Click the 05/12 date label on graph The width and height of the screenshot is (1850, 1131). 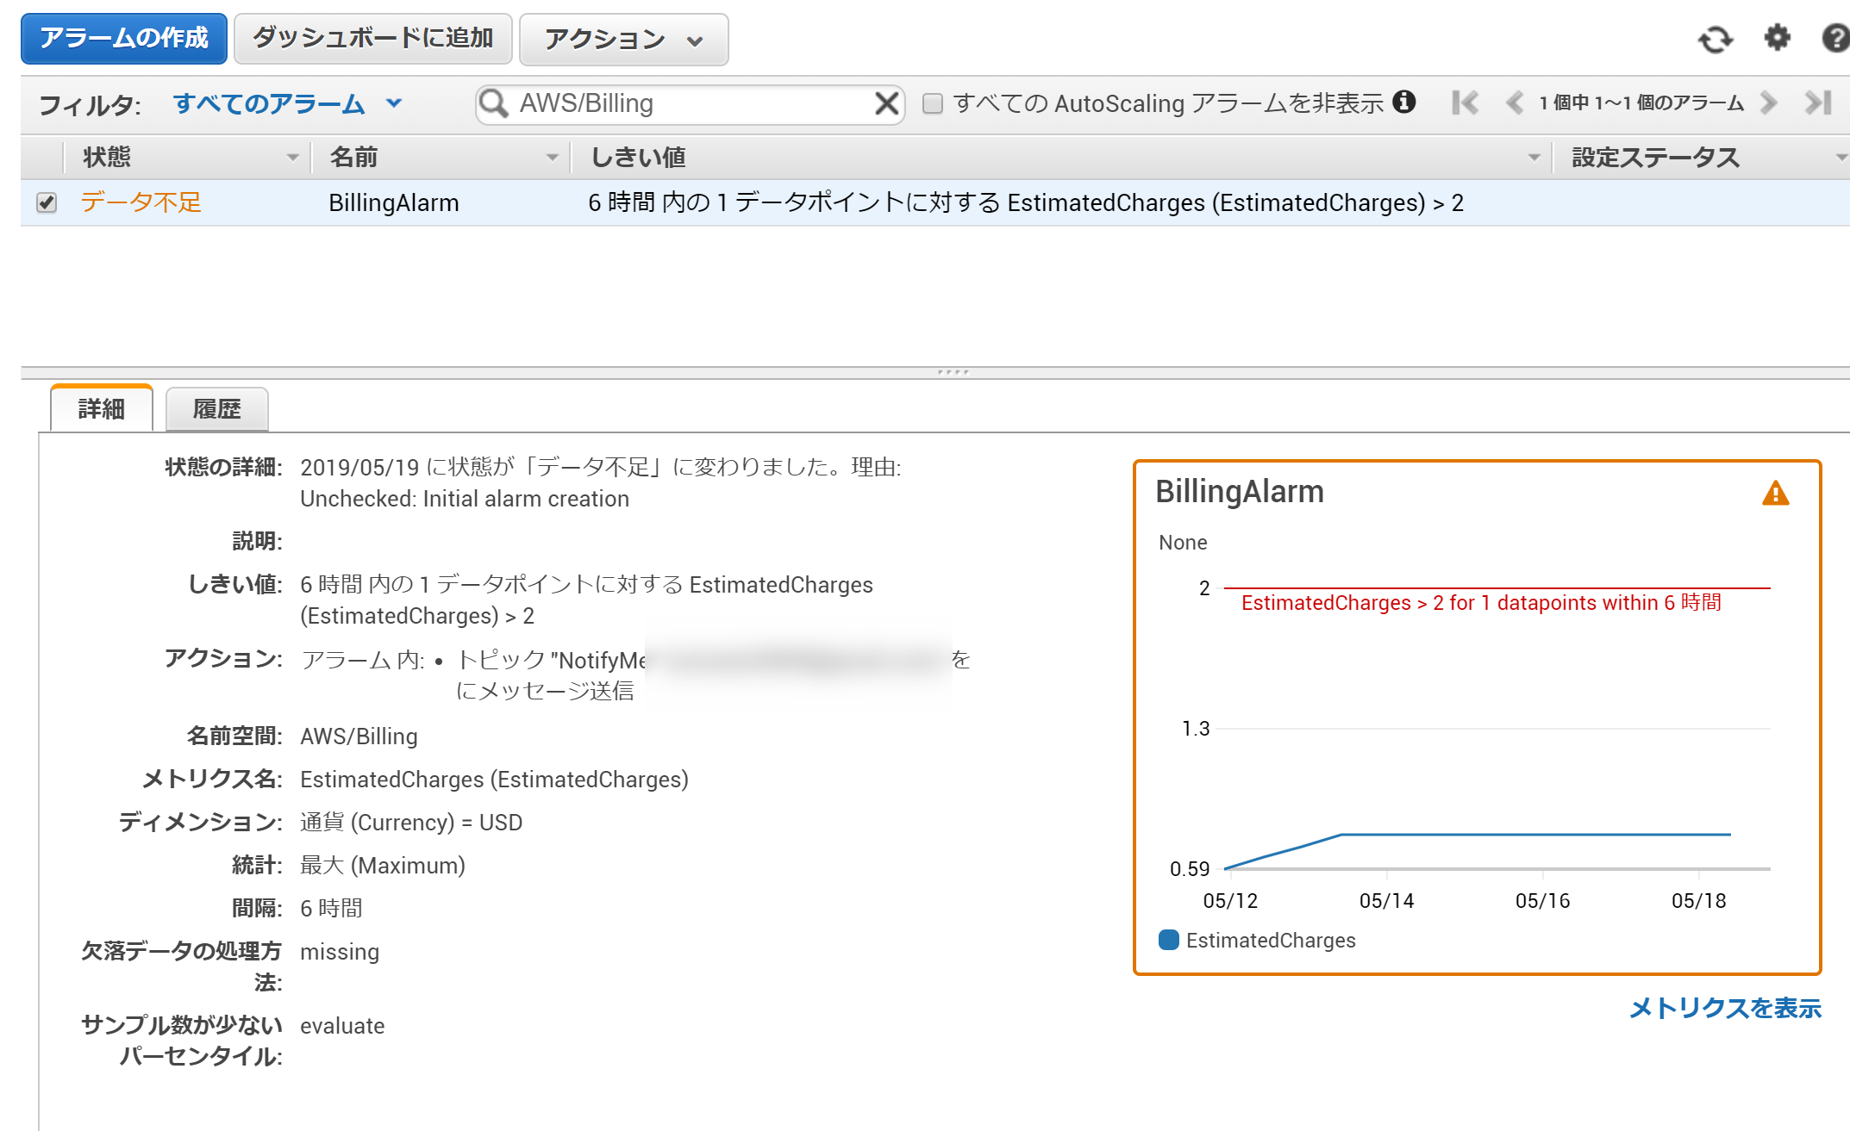1230,901
